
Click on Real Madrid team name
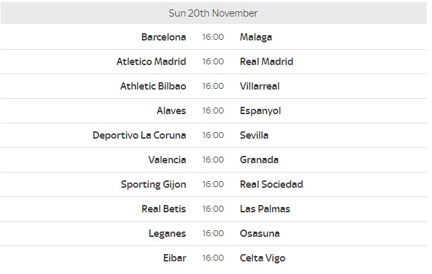pyautogui.click(x=266, y=62)
